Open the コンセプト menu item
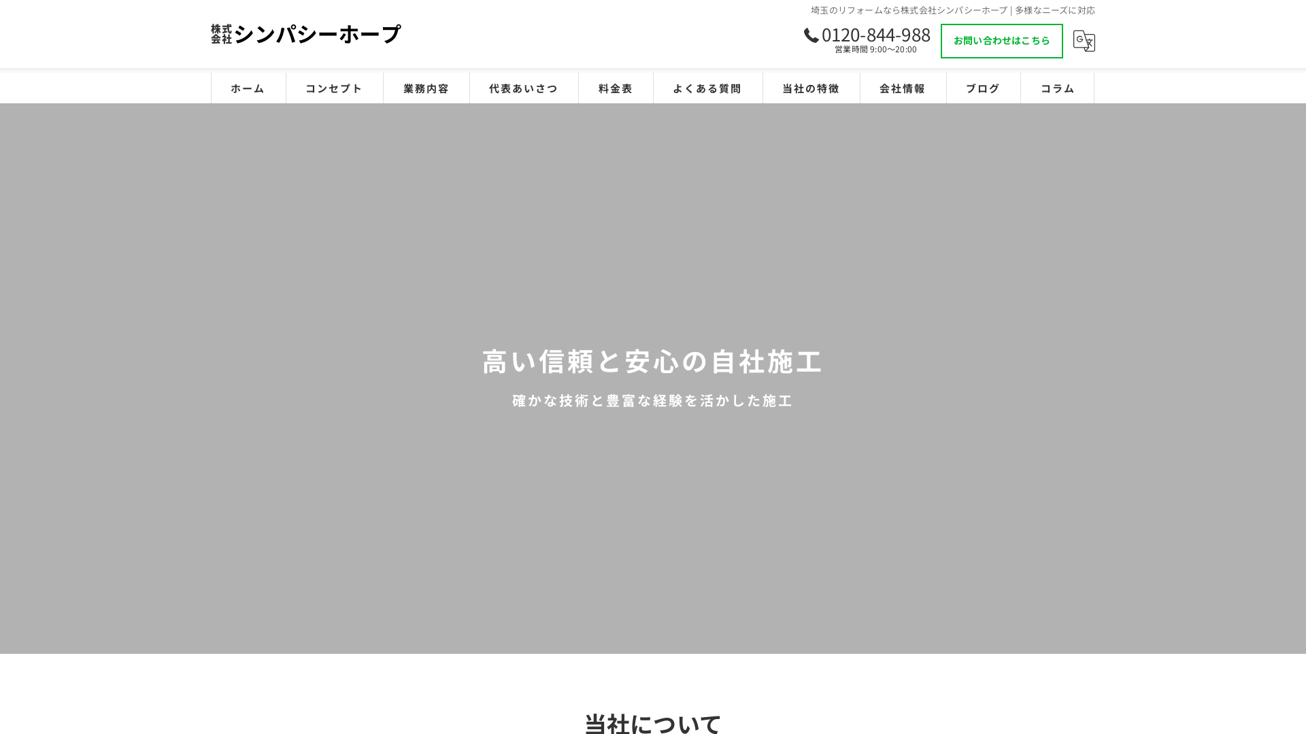Viewport: 1306px width, 734px height. (x=334, y=88)
